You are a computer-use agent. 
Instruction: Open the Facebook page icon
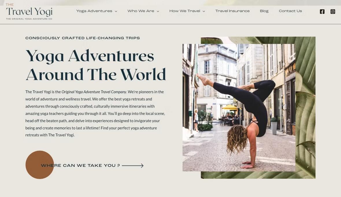click(x=322, y=12)
